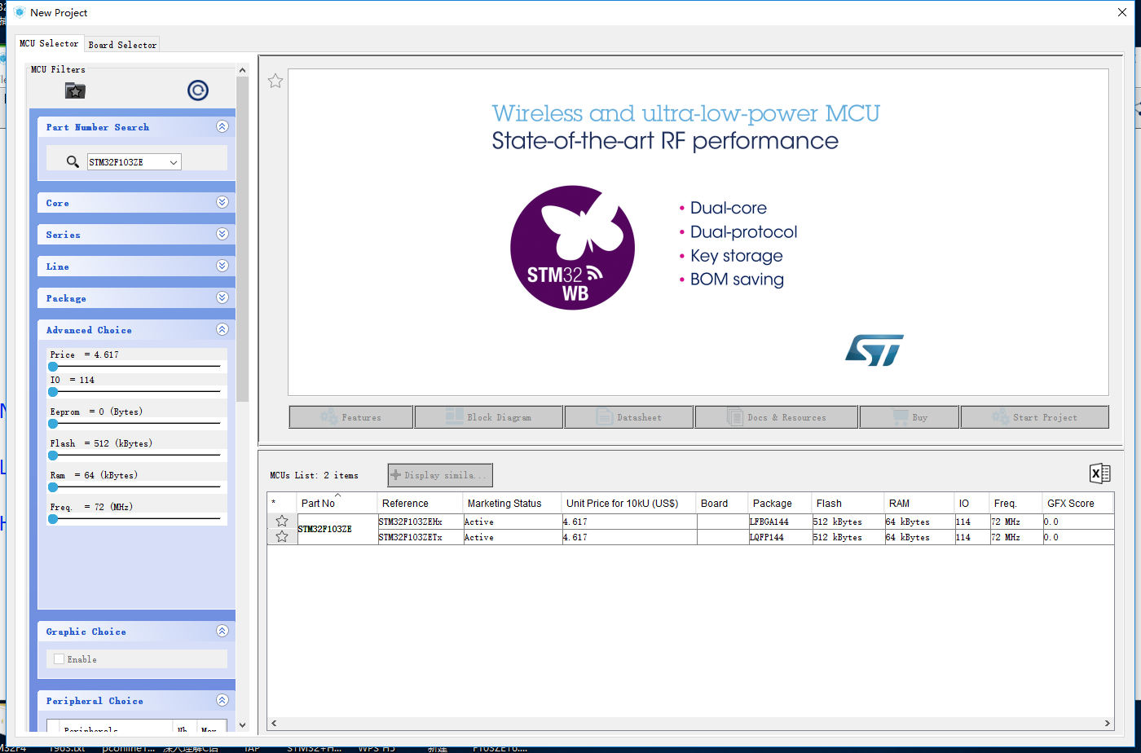Open the part number STM32F103ZE combo box
Viewport: 1141px width, 753px height.
(134, 162)
